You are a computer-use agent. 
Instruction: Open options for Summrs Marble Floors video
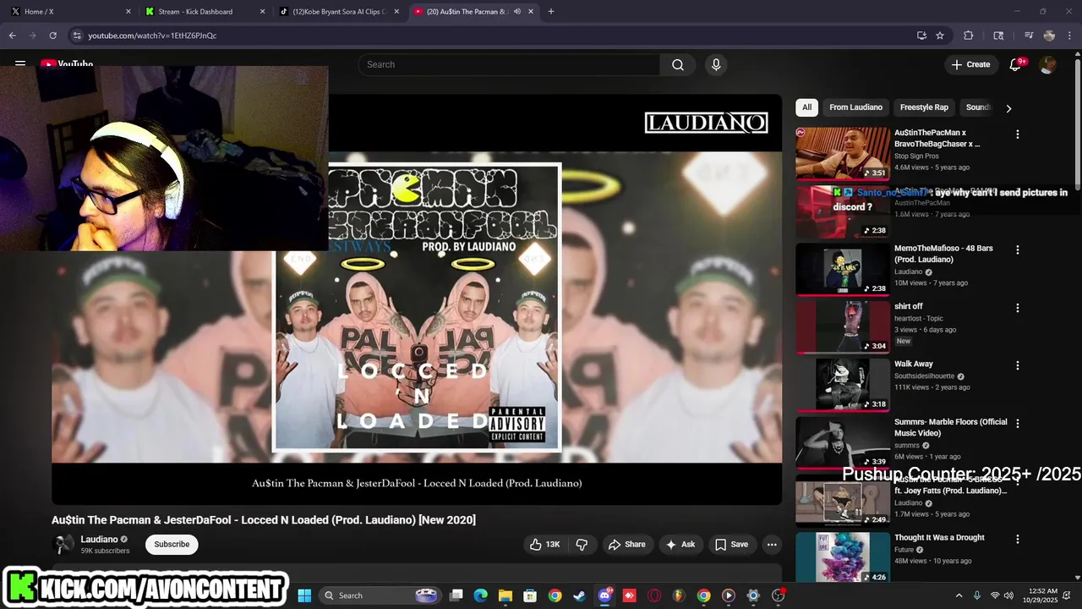tap(1018, 423)
